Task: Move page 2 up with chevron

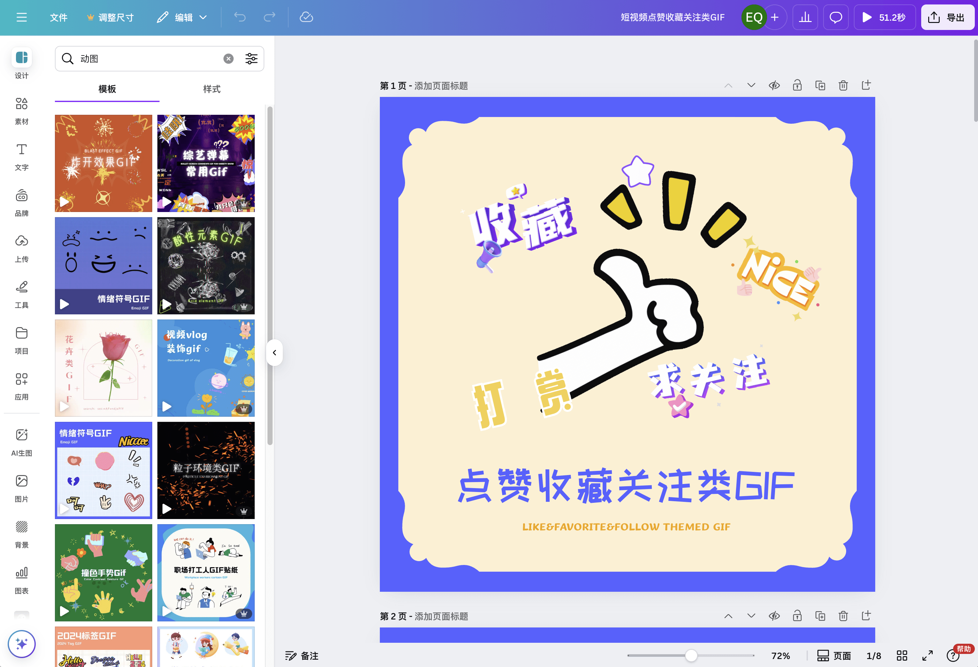Action: [728, 616]
